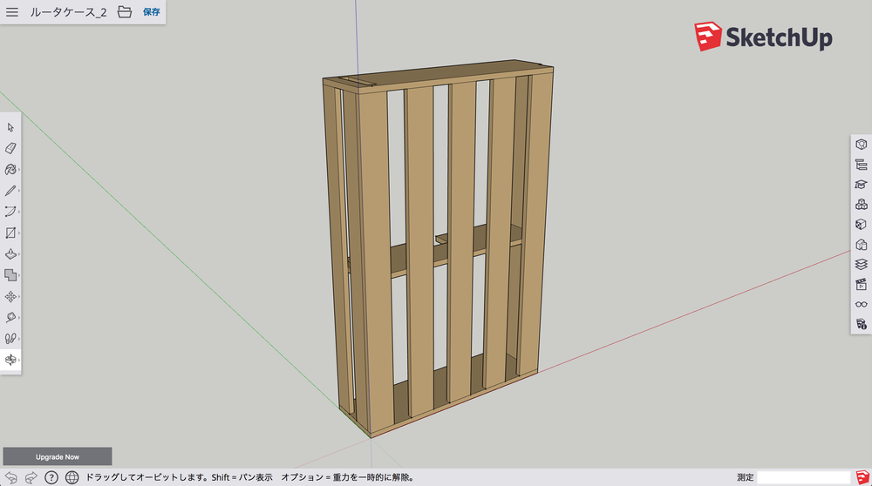This screenshot has width=872, height=486.
Task: Expand the Line tool flyout arrow
Action: [19, 191]
